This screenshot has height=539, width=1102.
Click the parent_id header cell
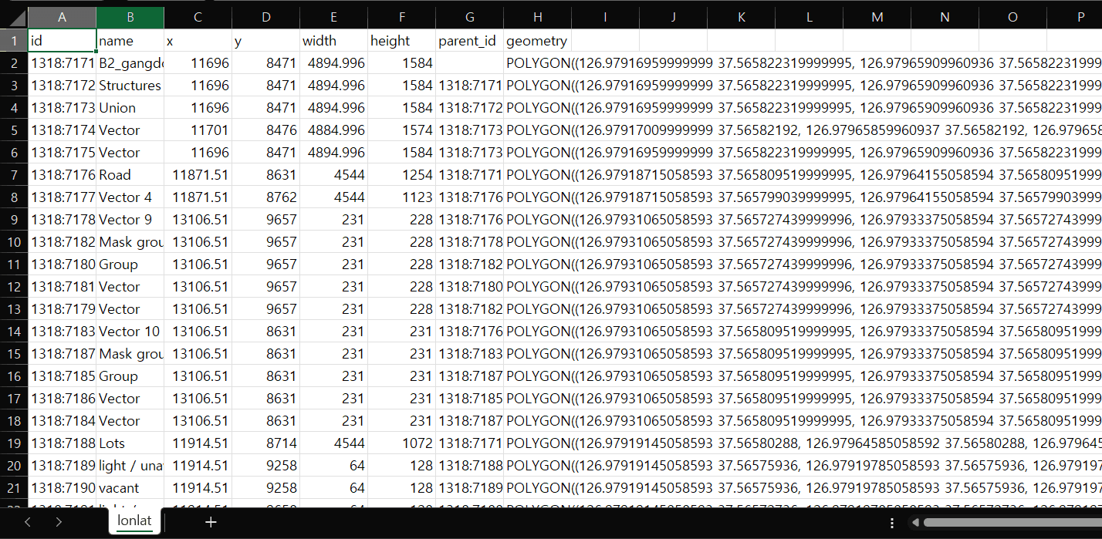tap(468, 40)
